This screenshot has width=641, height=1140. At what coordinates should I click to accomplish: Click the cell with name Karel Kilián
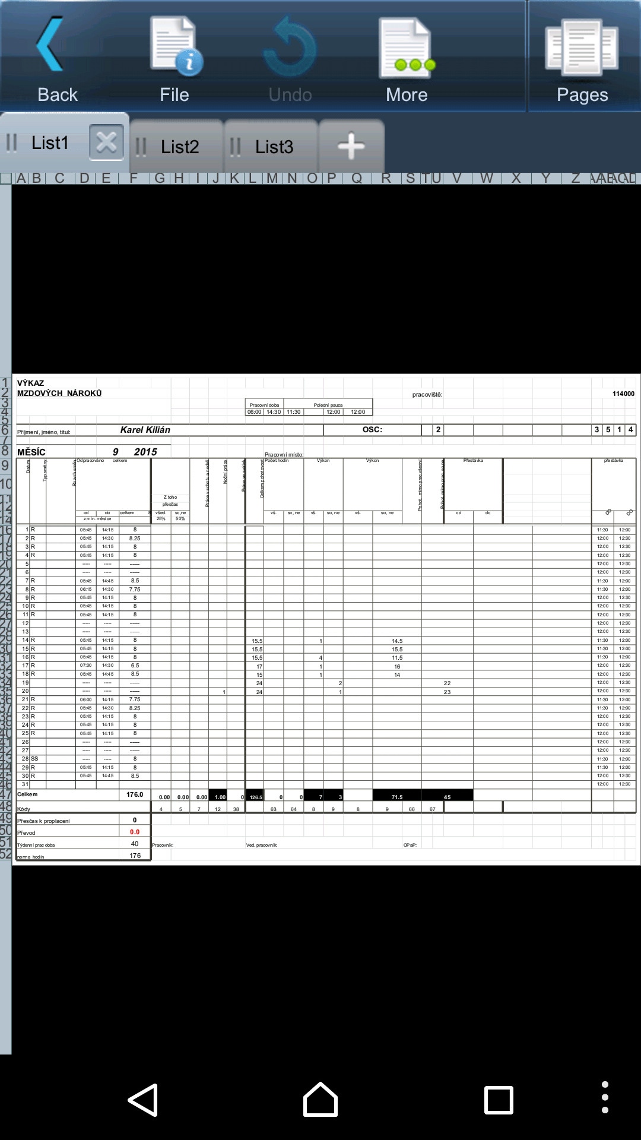(x=145, y=430)
